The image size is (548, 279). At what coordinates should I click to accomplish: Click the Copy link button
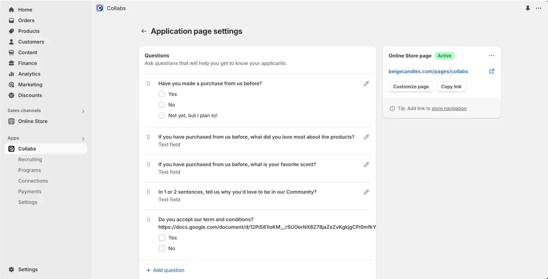coord(451,87)
